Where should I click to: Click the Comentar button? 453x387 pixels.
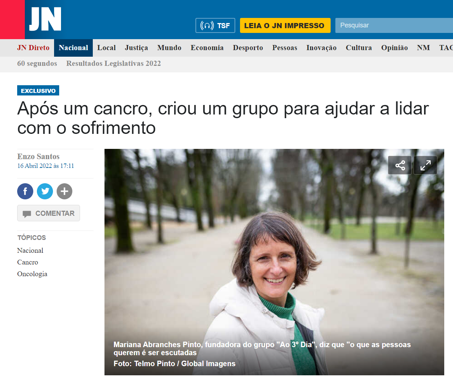(49, 213)
